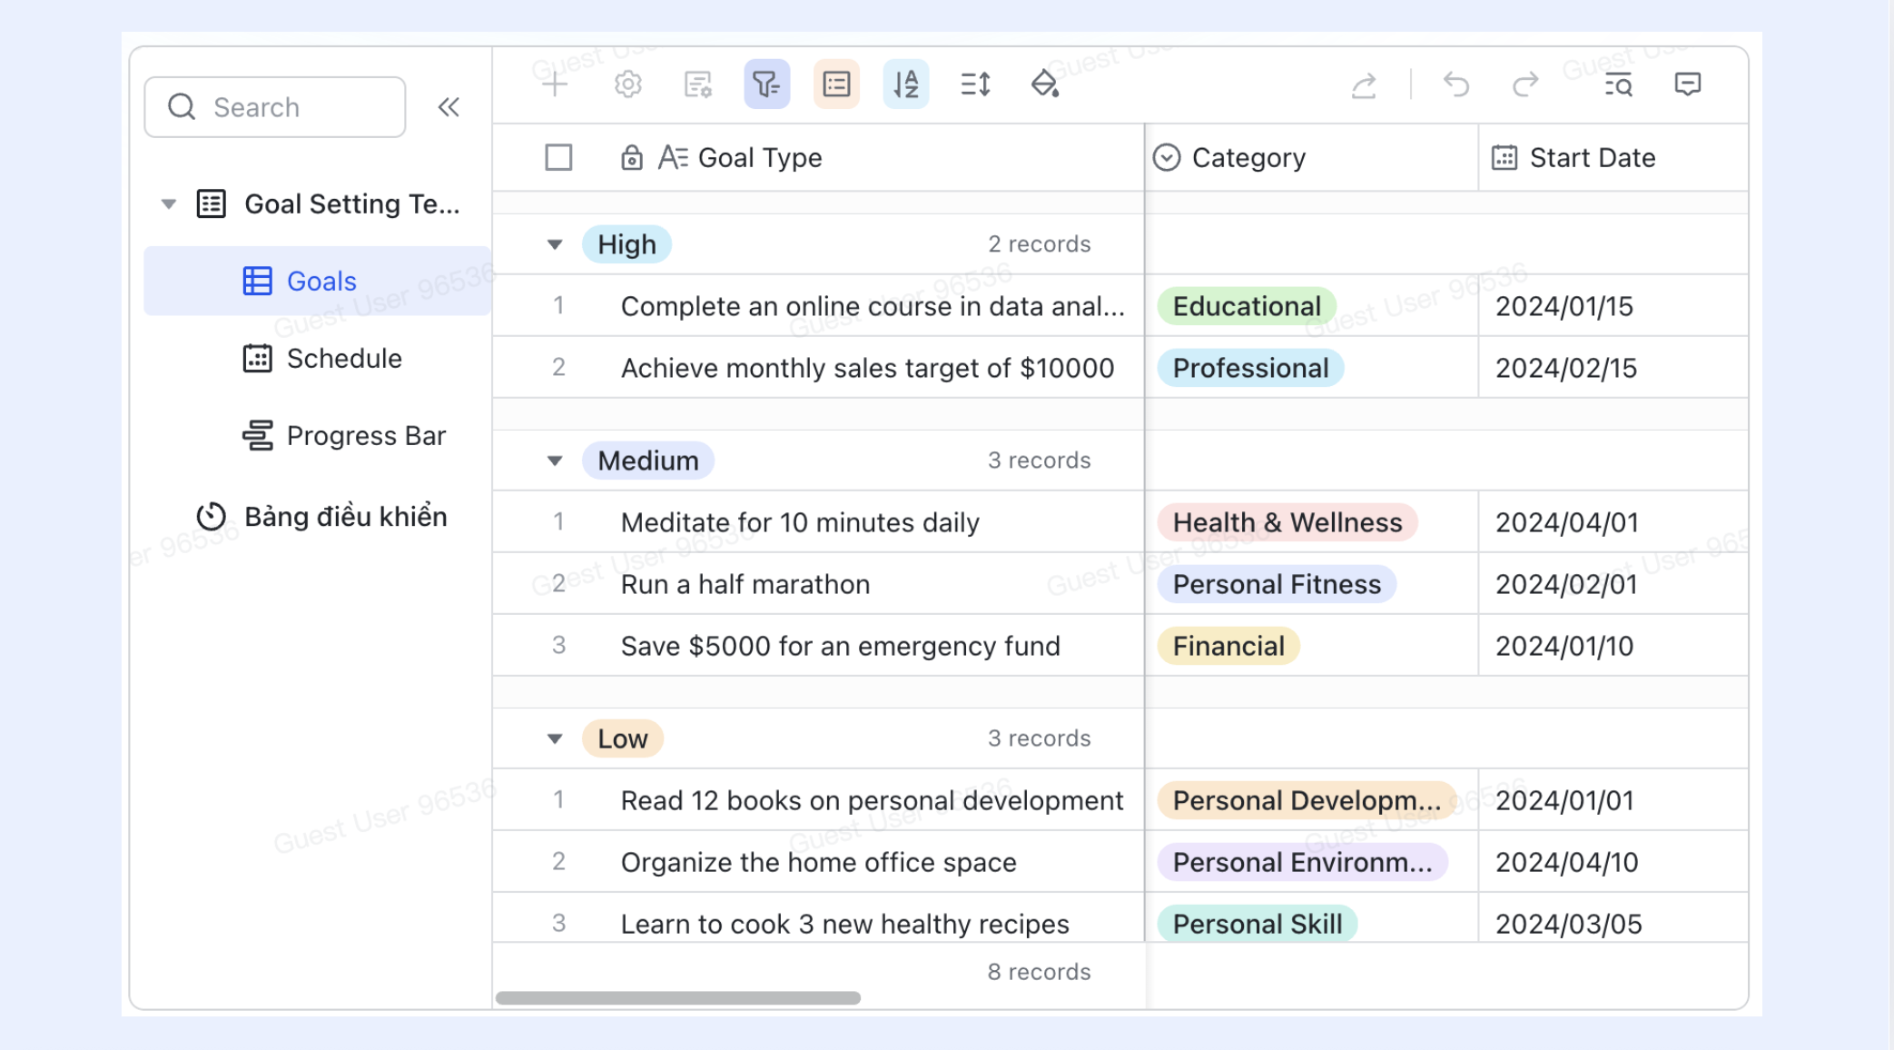Click 'Meditate for 10 minutes daily'
1894x1050 pixels.
pos(800,522)
